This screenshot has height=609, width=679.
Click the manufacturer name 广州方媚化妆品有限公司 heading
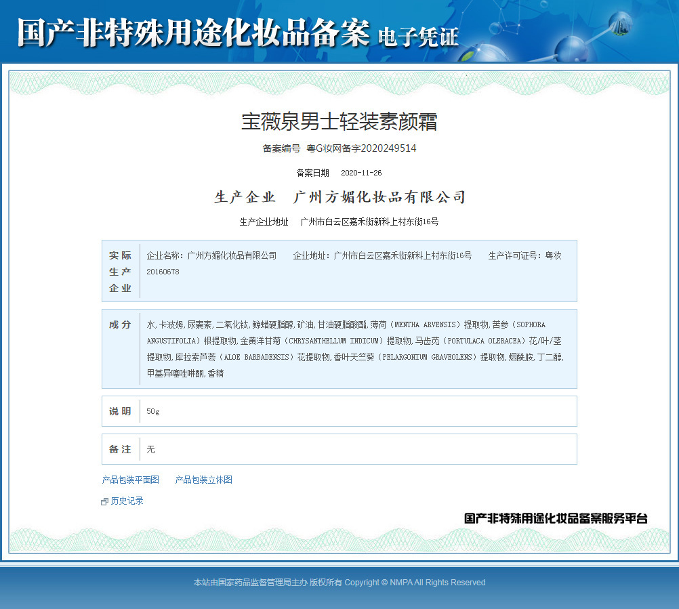pyautogui.click(x=379, y=197)
